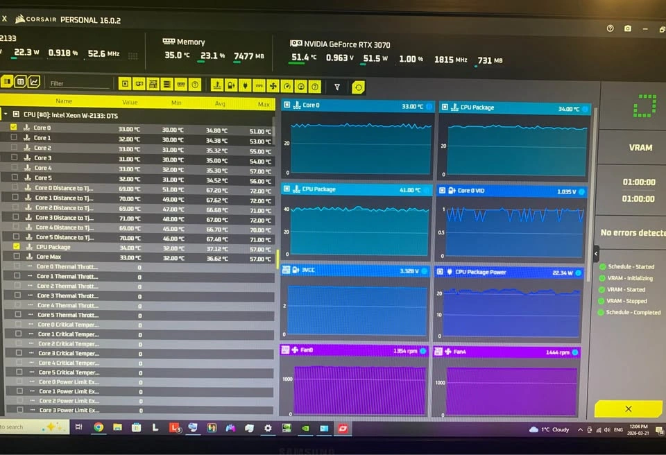
Task: Switch to the table and graphs split view icon
Action: [20, 82]
